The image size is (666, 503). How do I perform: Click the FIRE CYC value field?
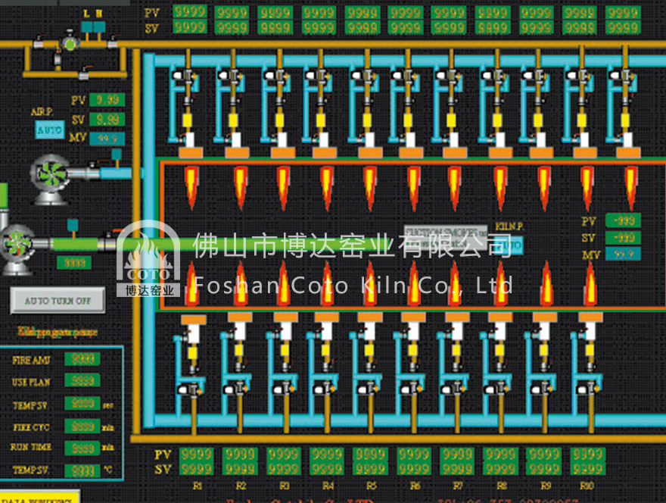(x=82, y=426)
